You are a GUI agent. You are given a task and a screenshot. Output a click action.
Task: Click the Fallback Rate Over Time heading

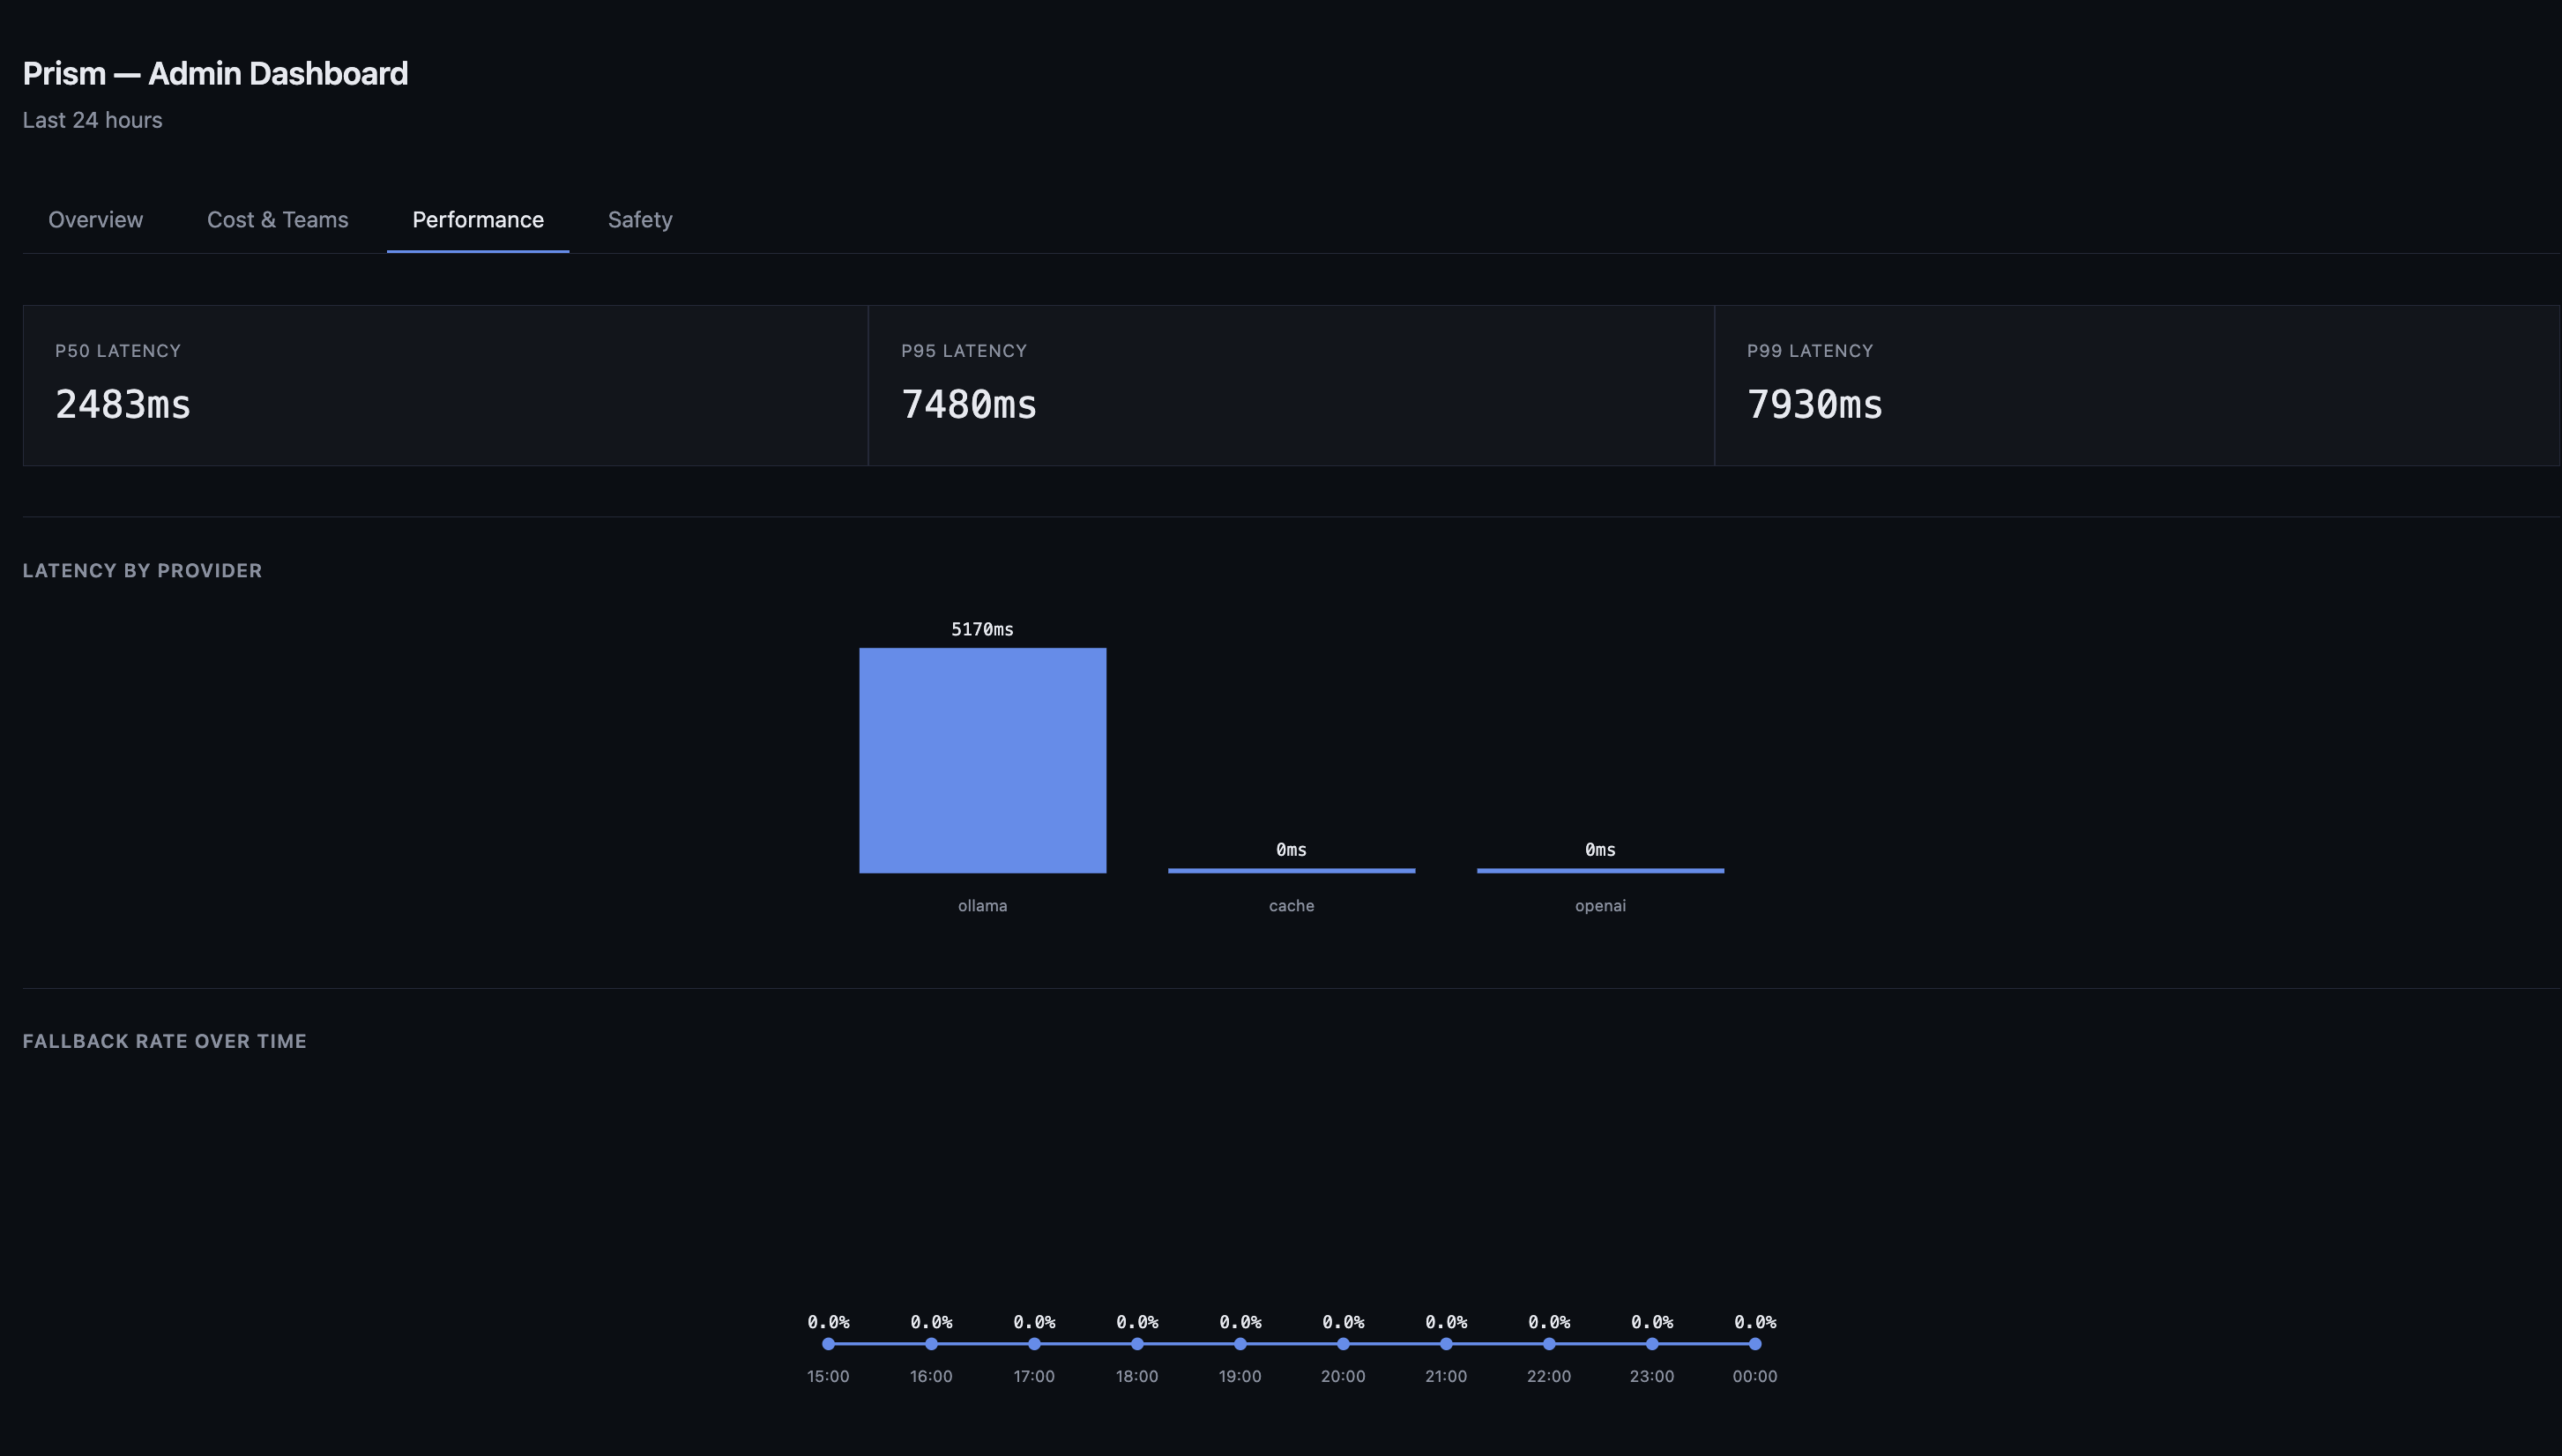(x=165, y=1041)
